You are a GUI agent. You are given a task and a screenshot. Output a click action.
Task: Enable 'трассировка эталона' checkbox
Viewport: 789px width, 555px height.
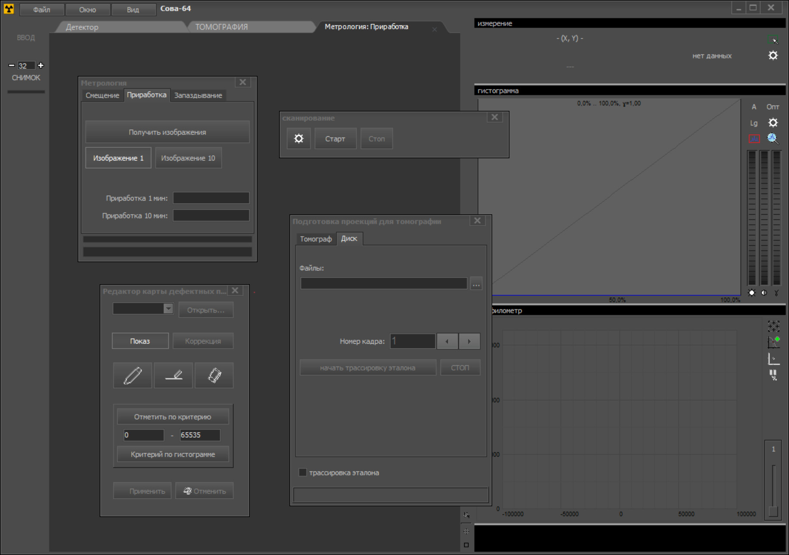point(303,473)
